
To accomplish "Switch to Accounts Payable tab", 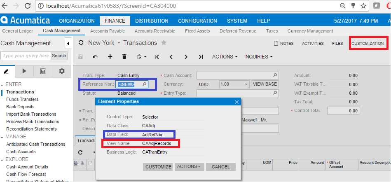I will 108,31.
